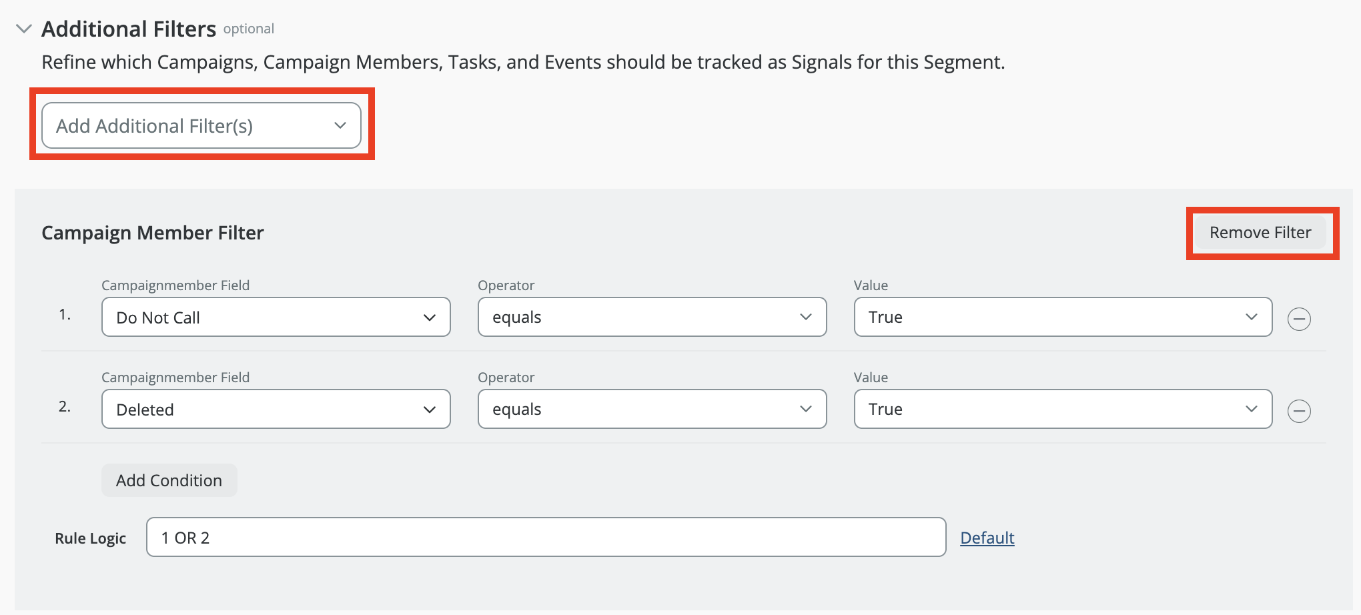This screenshot has height=615, width=1361.
Task: Click the Campaign Member Filter title
Action: (153, 233)
